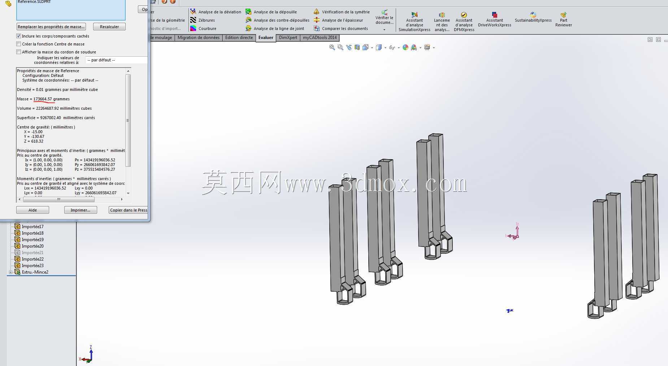Click the Hide/Show Items glasses icon

coord(392,47)
